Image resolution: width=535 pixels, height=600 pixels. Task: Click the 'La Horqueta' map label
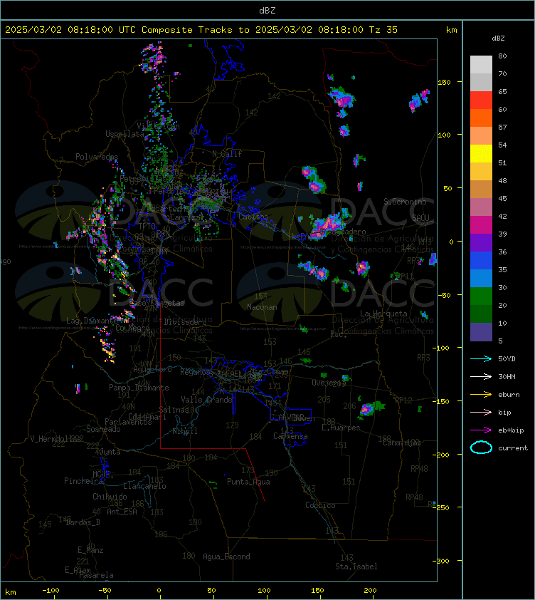383,314
